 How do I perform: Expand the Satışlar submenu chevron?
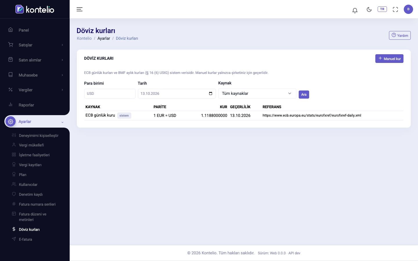(x=62, y=45)
